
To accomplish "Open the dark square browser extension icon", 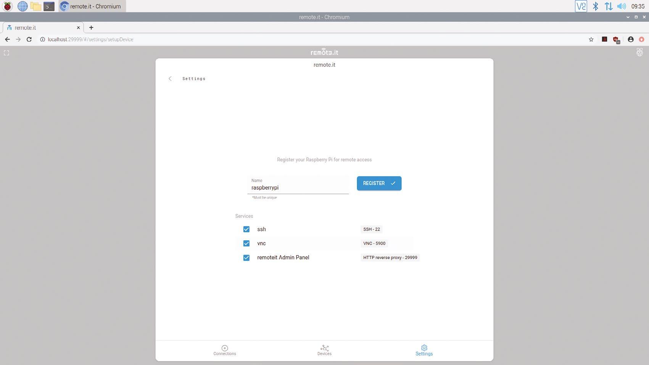I will point(604,39).
